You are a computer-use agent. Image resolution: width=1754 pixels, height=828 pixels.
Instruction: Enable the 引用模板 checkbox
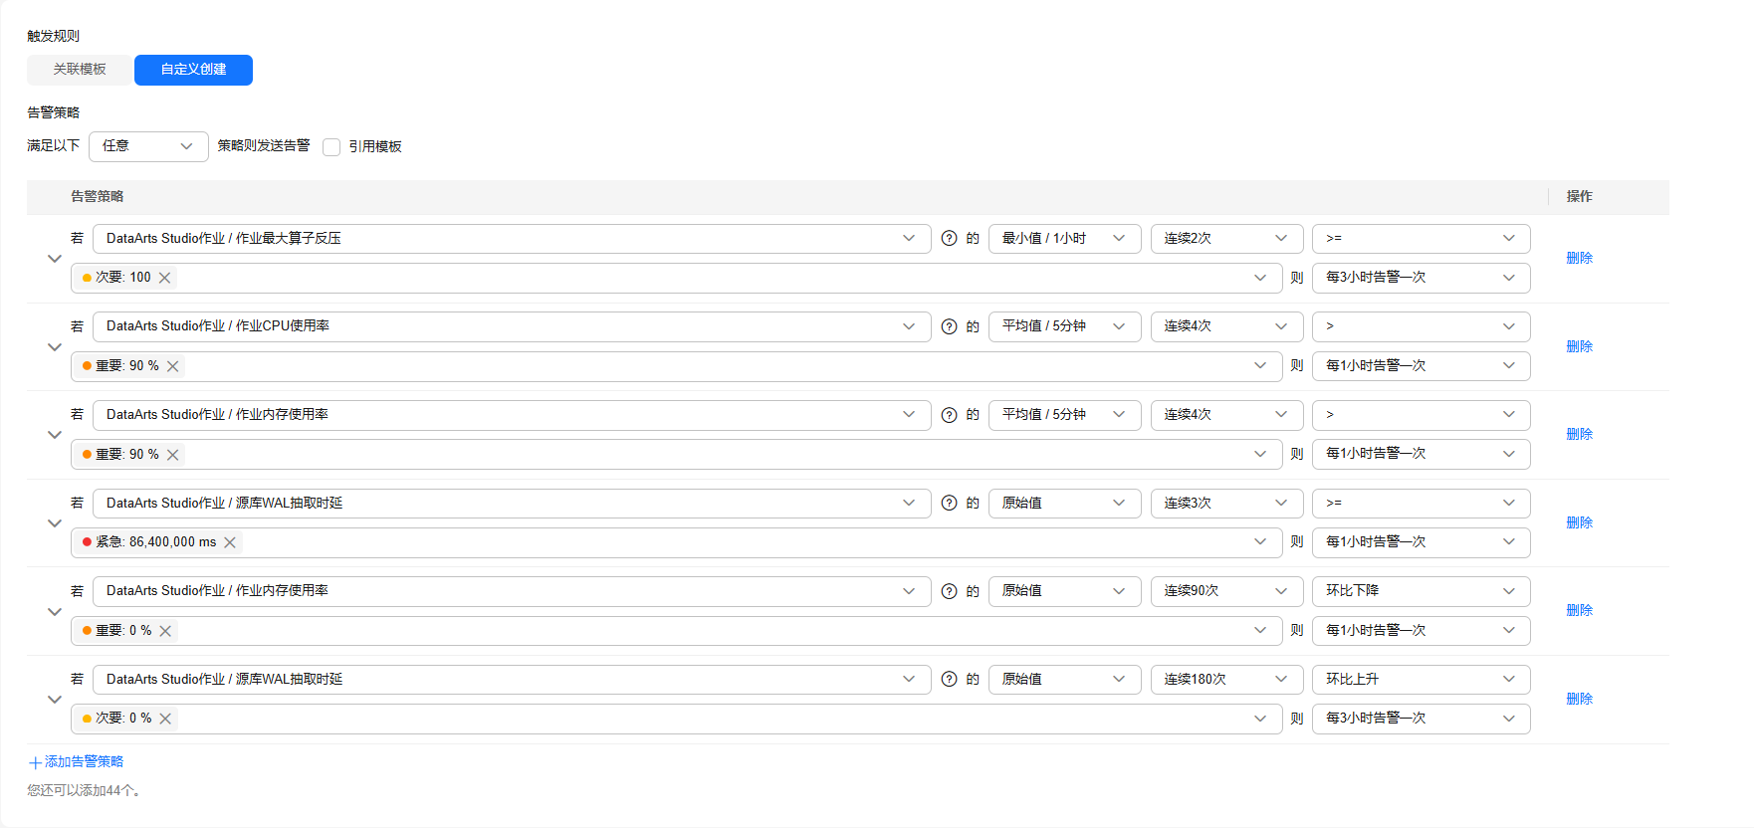pyautogui.click(x=331, y=147)
